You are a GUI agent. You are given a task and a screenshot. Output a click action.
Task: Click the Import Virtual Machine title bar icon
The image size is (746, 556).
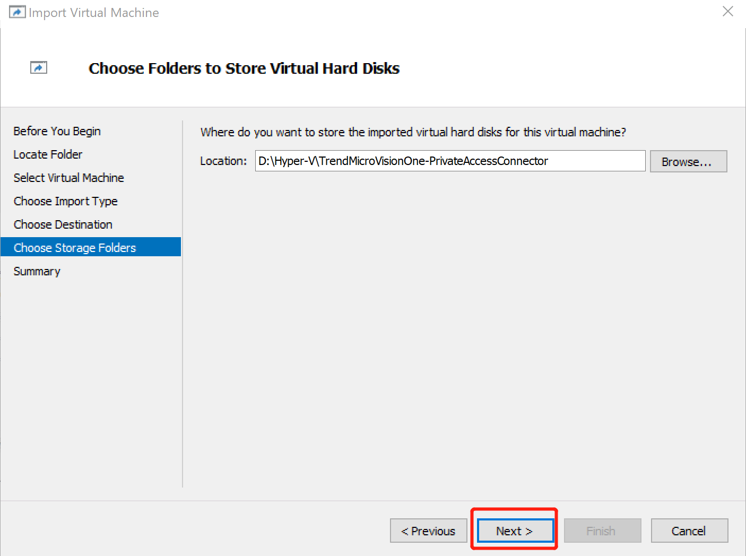[x=17, y=11]
